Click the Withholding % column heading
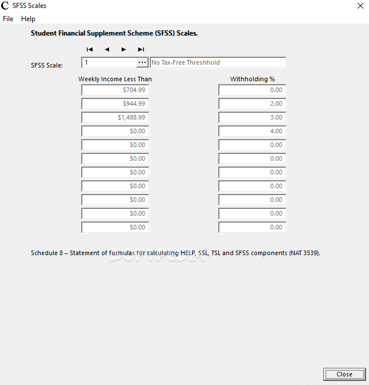Image resolution: width=369 pixels, height=385 pixels. tap(252, 79)
